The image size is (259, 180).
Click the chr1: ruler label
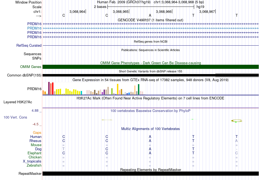37,11
